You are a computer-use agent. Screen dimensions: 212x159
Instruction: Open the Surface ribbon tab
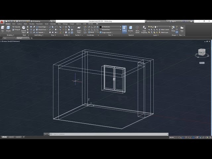pyautogui.click(x=19, y=24)
